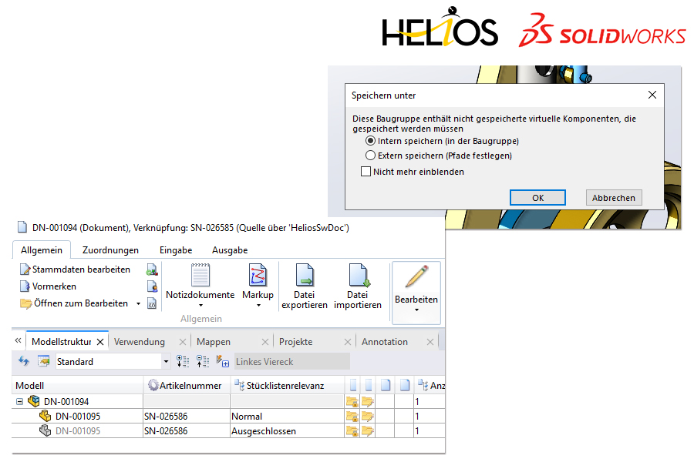
Task: Click the yellow part icon in the Normal row
Action: (45, 416)
